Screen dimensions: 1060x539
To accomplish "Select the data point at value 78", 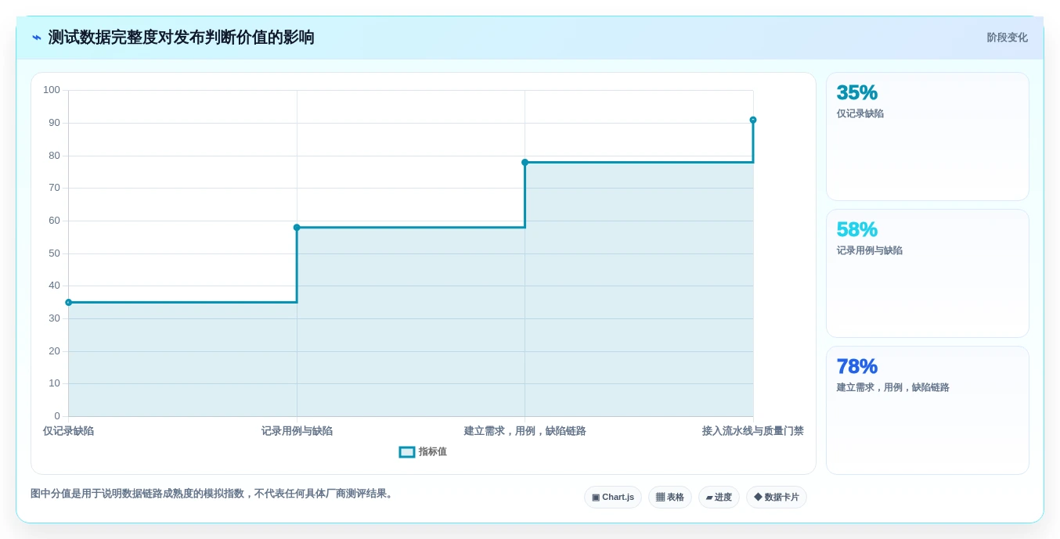I will (x=525, y=162).
